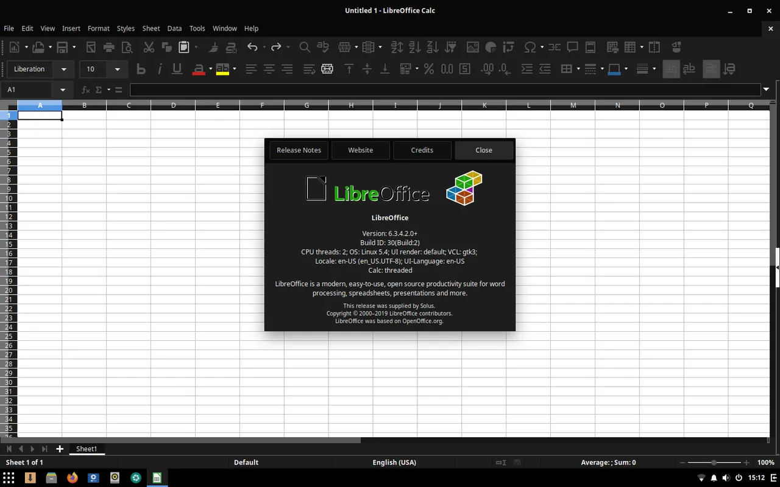Click the Clone Formatting paintbrush icon

(x=213, y=47)
